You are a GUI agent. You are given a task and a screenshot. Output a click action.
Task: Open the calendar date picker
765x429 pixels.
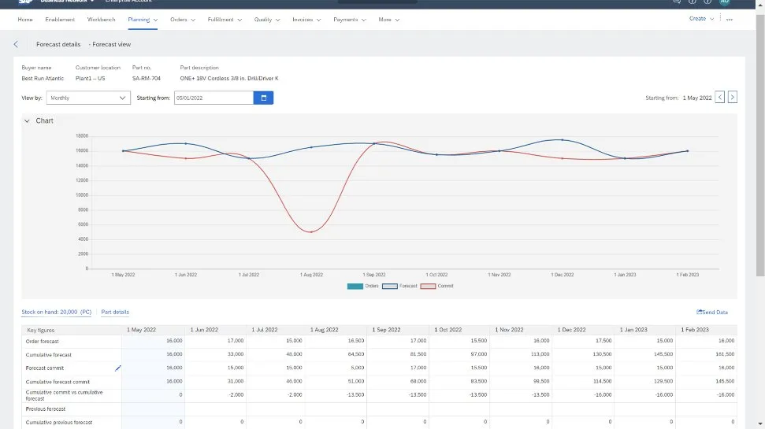(263, 98)
